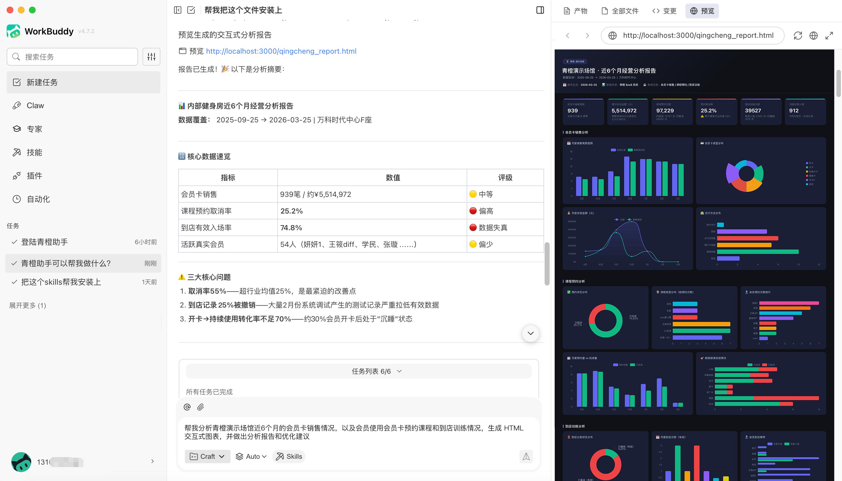Expand more tasks in sidebar
Image resolution: width=842 pixels, height=481 pixels.
28,305
